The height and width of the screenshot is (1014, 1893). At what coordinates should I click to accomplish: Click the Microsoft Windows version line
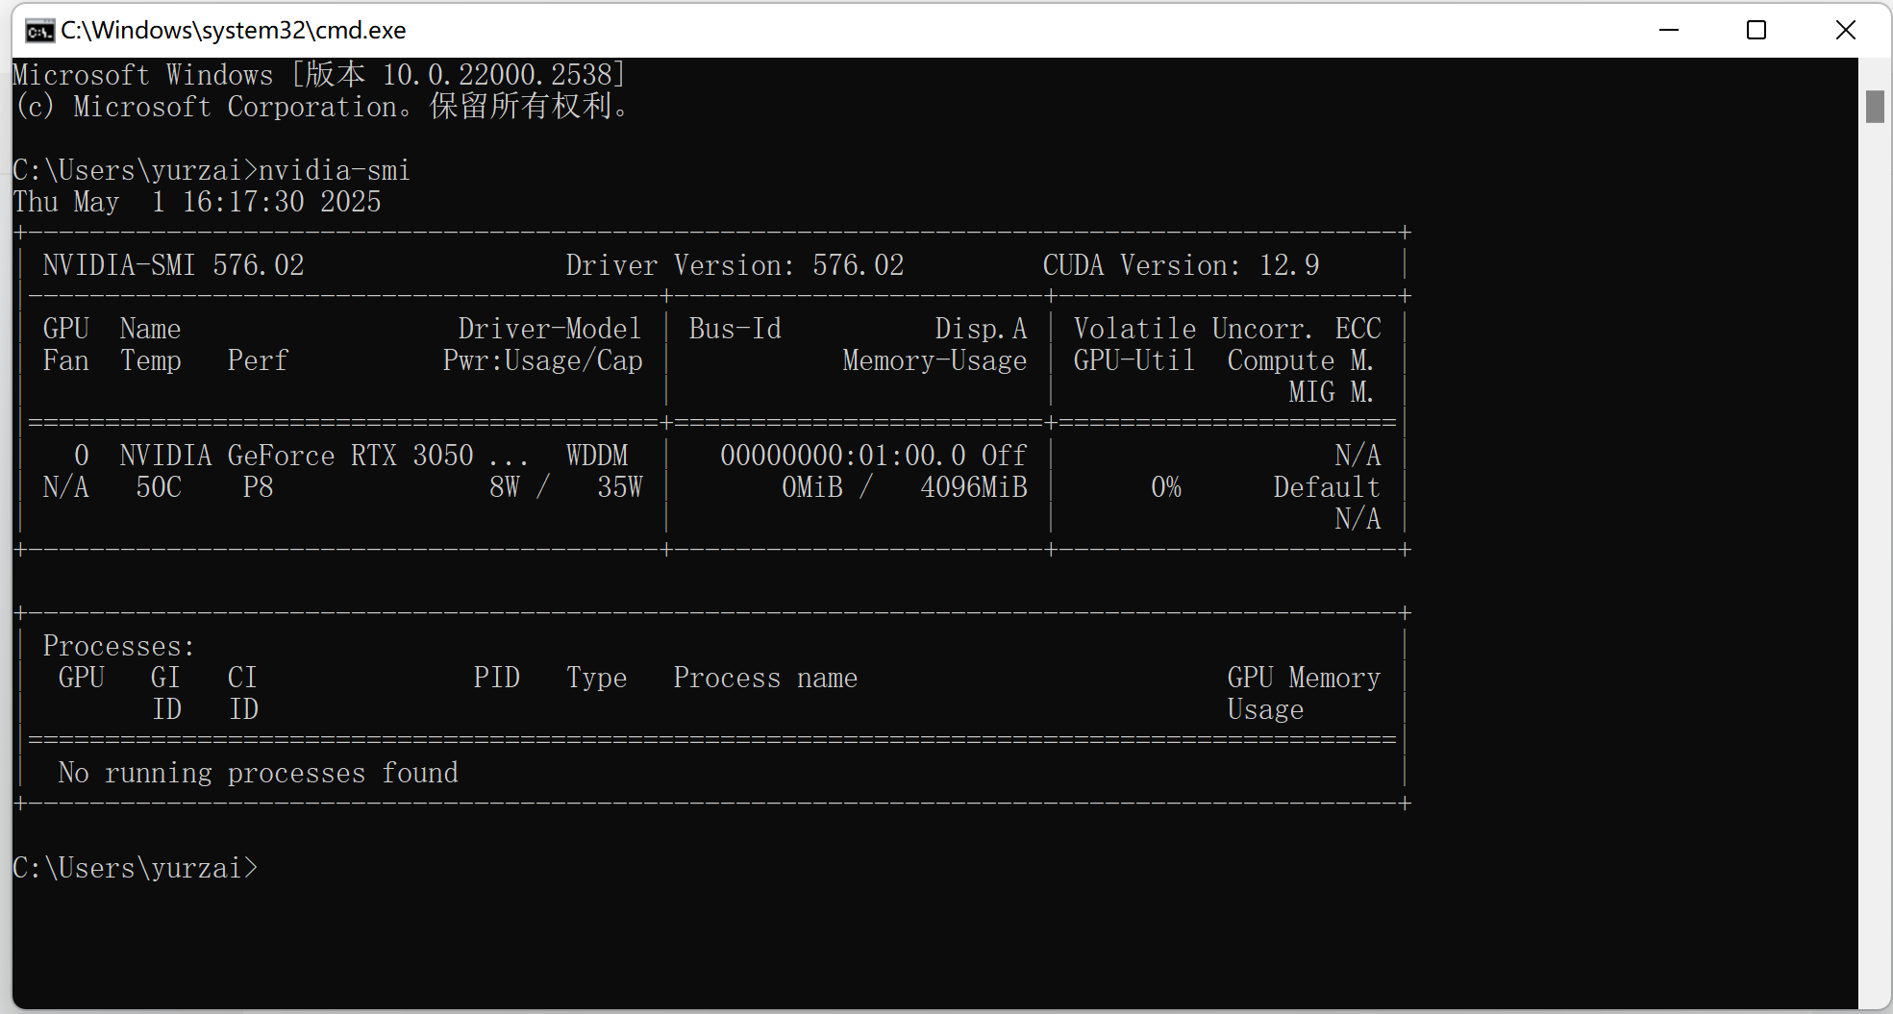pyautogui.click(x=319, y=75)
